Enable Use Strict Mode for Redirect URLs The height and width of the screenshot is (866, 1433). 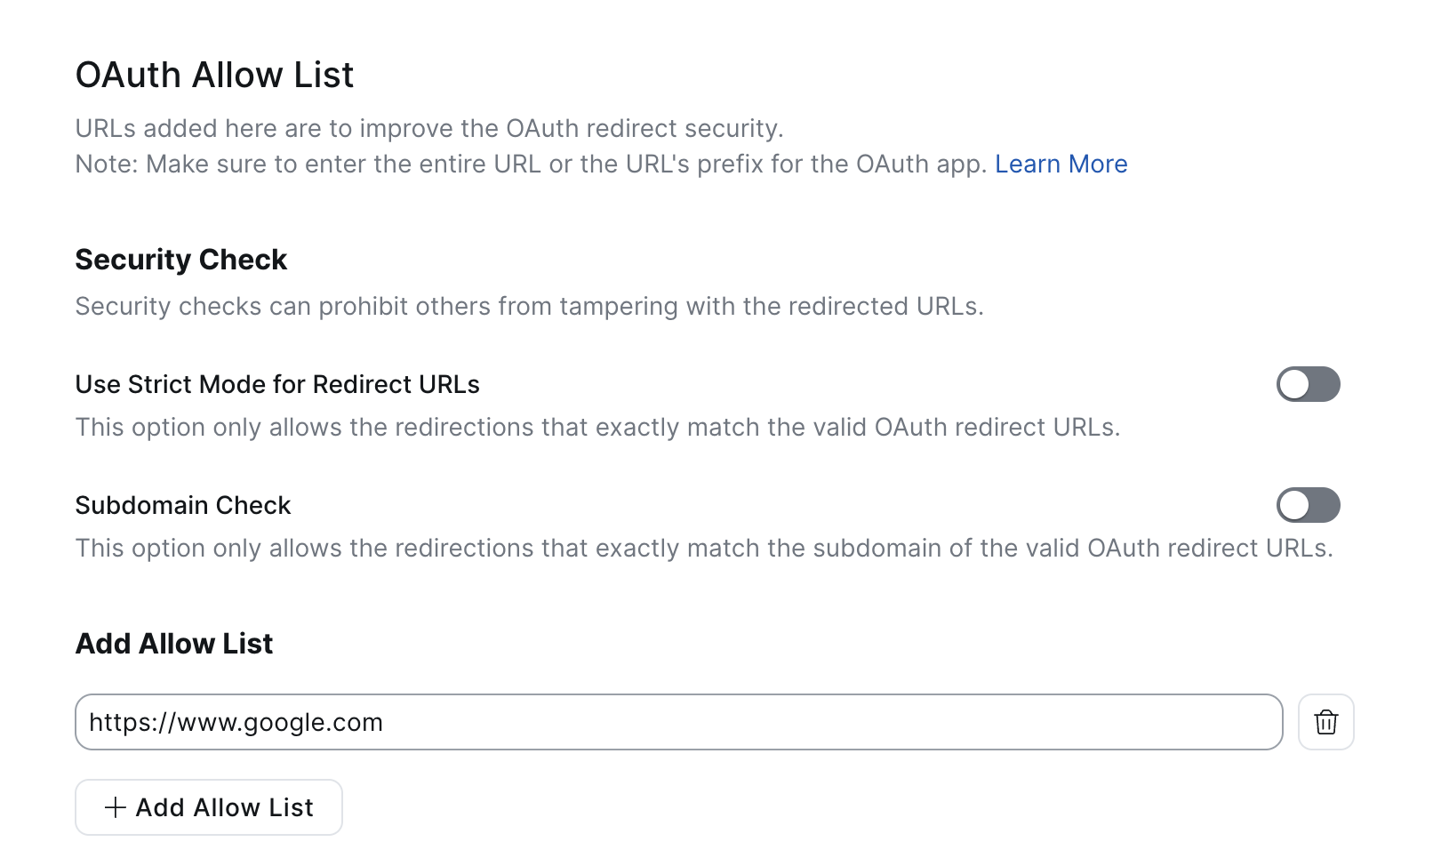click(x=1308, y=384)
